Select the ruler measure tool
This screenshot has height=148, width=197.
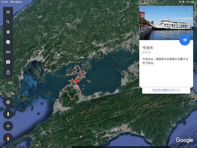point(8,52)
